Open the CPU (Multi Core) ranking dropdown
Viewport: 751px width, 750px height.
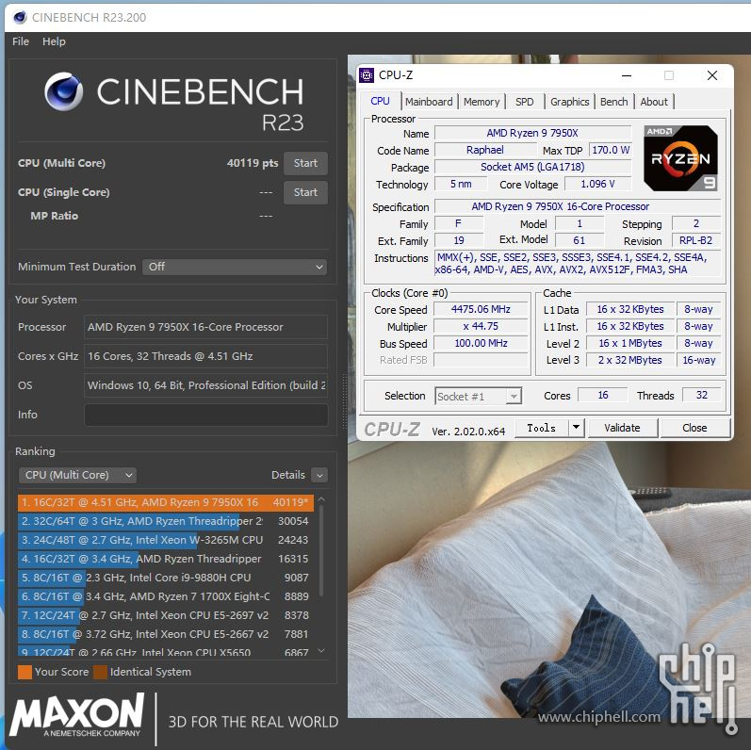click(x=77, y=475)
